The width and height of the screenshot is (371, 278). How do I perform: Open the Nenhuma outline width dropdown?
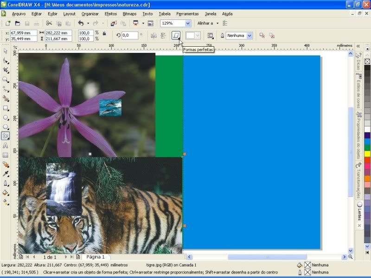249,35
